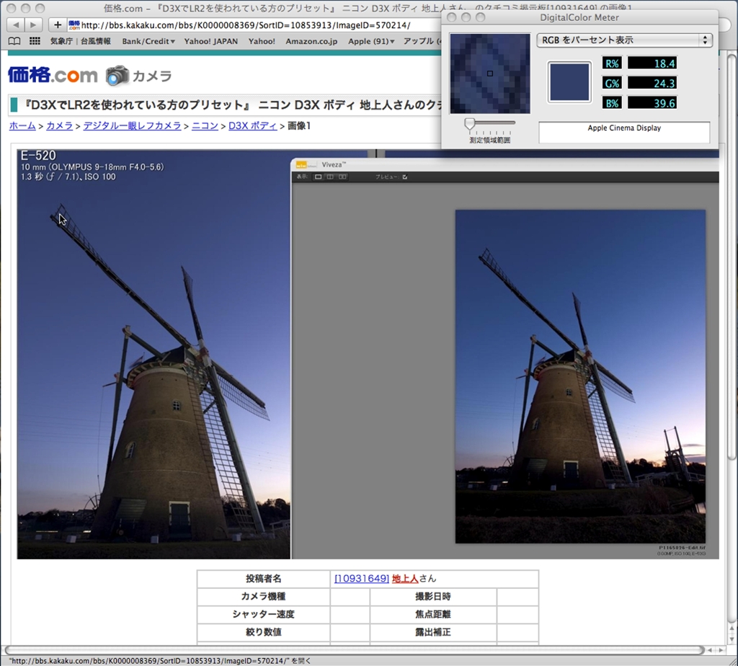Viewport: 738px width, 666px height.
Task: Click the B% value readout 39.6
Action: [x=652, y=103]
